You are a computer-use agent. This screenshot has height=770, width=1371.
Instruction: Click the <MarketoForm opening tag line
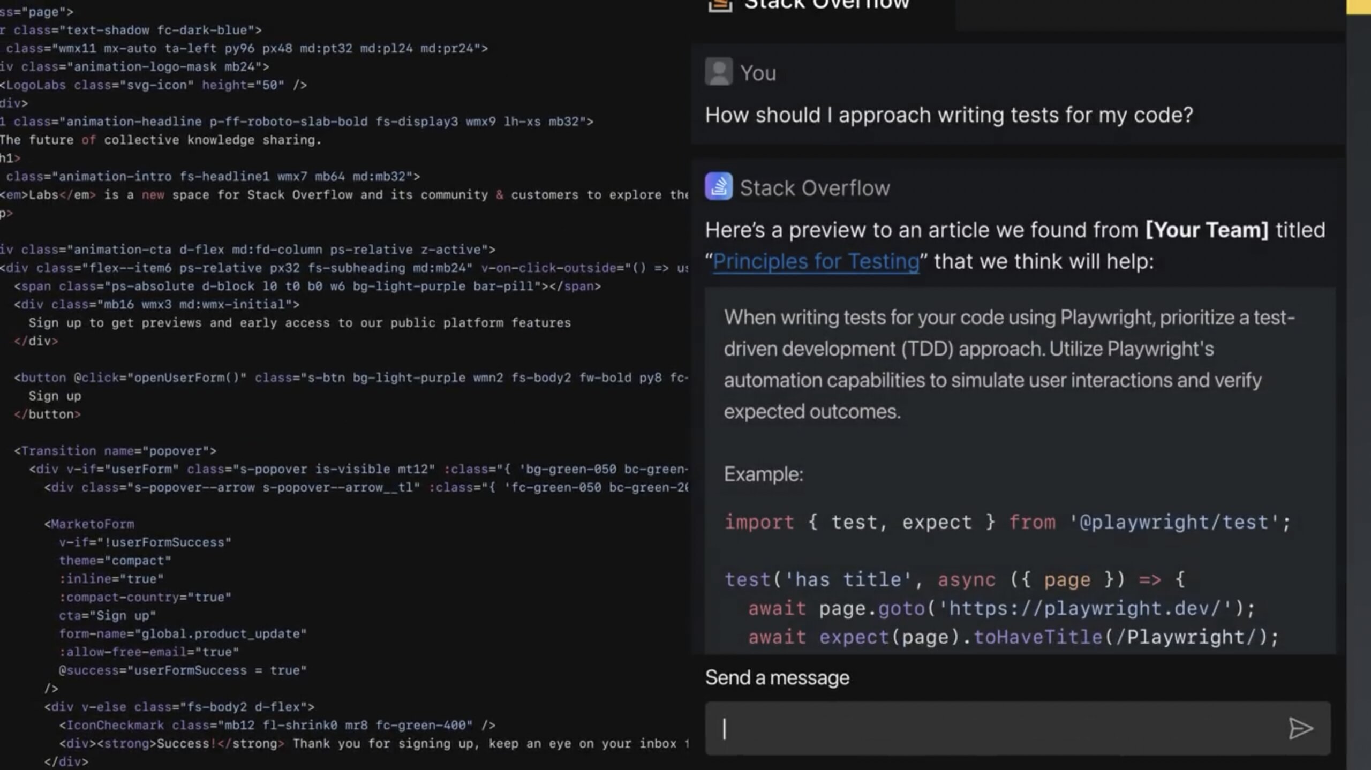(89, 524)
